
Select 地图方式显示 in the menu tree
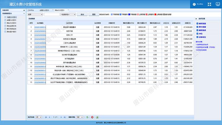pos(12,17)
